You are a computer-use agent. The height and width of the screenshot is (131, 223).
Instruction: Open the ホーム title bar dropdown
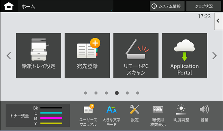[x=66, y=6]
